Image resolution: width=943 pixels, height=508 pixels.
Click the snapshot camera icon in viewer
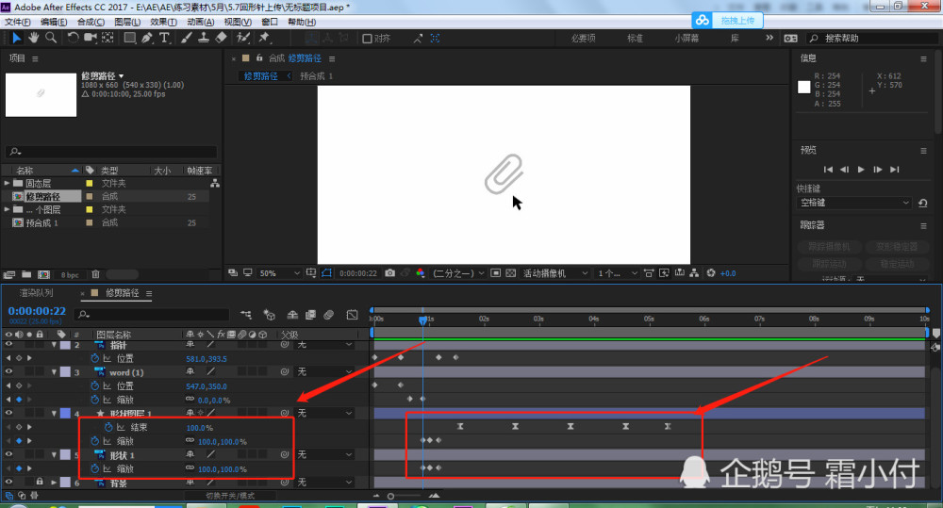coord(389,273)
